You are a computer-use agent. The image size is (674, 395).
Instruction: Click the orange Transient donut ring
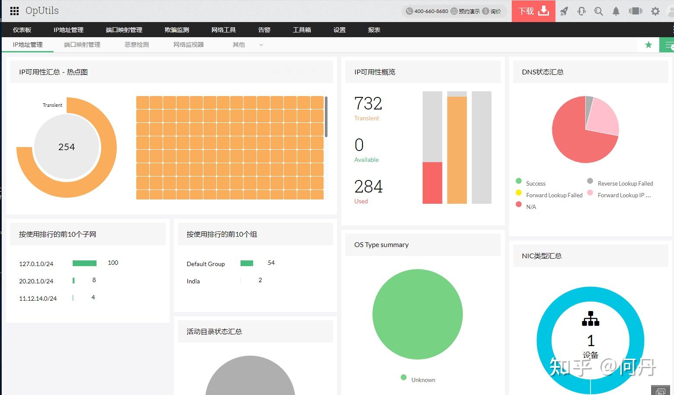[109, 147]
